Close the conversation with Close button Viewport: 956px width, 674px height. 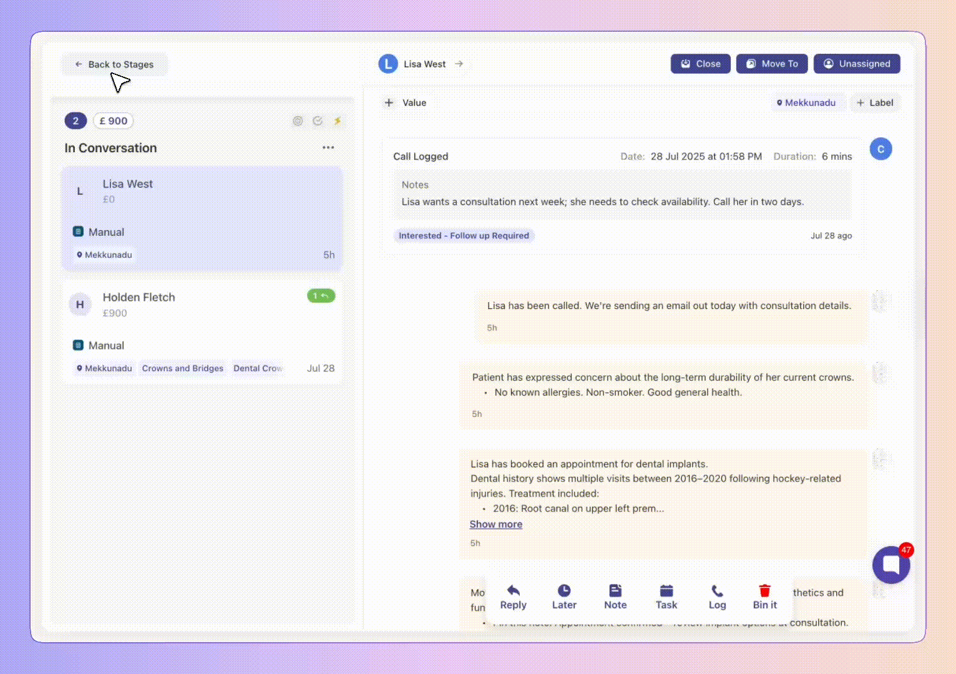pyautogui.click(x=700, y=64)
